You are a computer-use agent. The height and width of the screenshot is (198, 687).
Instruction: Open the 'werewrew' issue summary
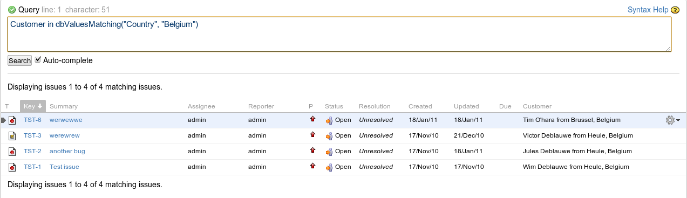[x=65, y=135]
